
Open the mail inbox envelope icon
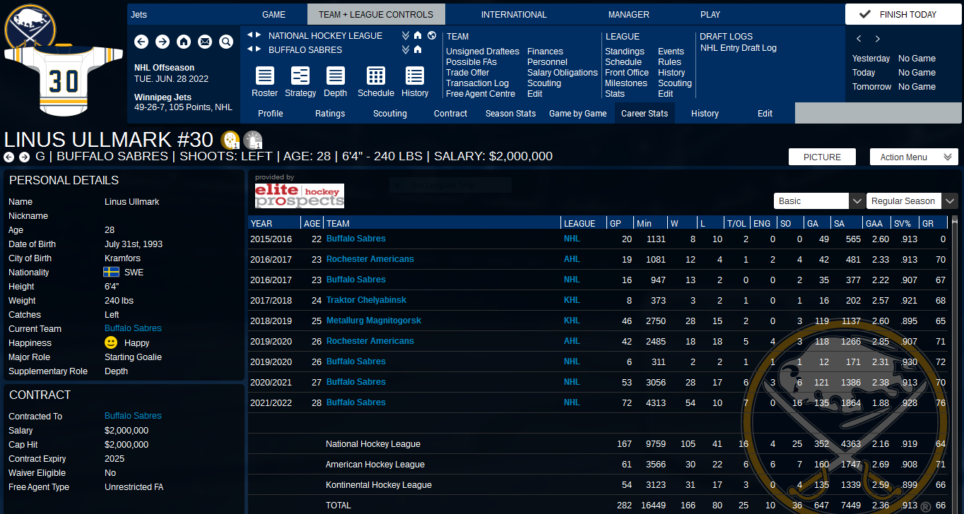[205, 42]
